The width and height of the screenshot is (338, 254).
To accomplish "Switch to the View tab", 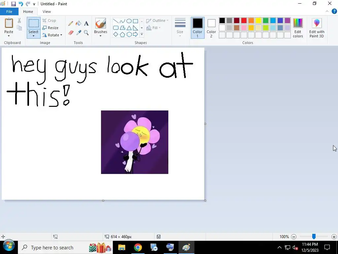I will coord(47,12).
